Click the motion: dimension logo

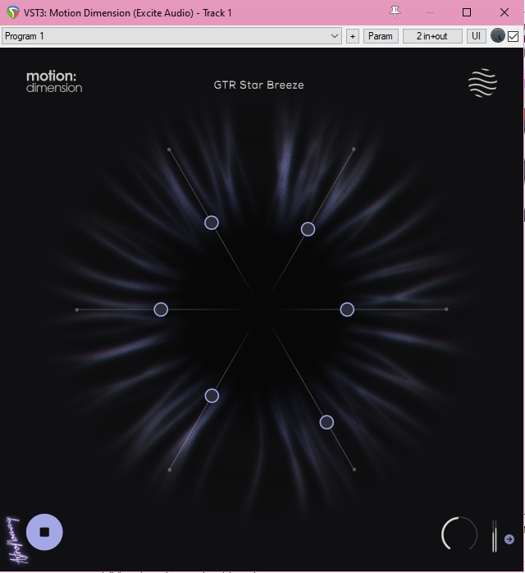pyautogui.click(x=54, y=81)
